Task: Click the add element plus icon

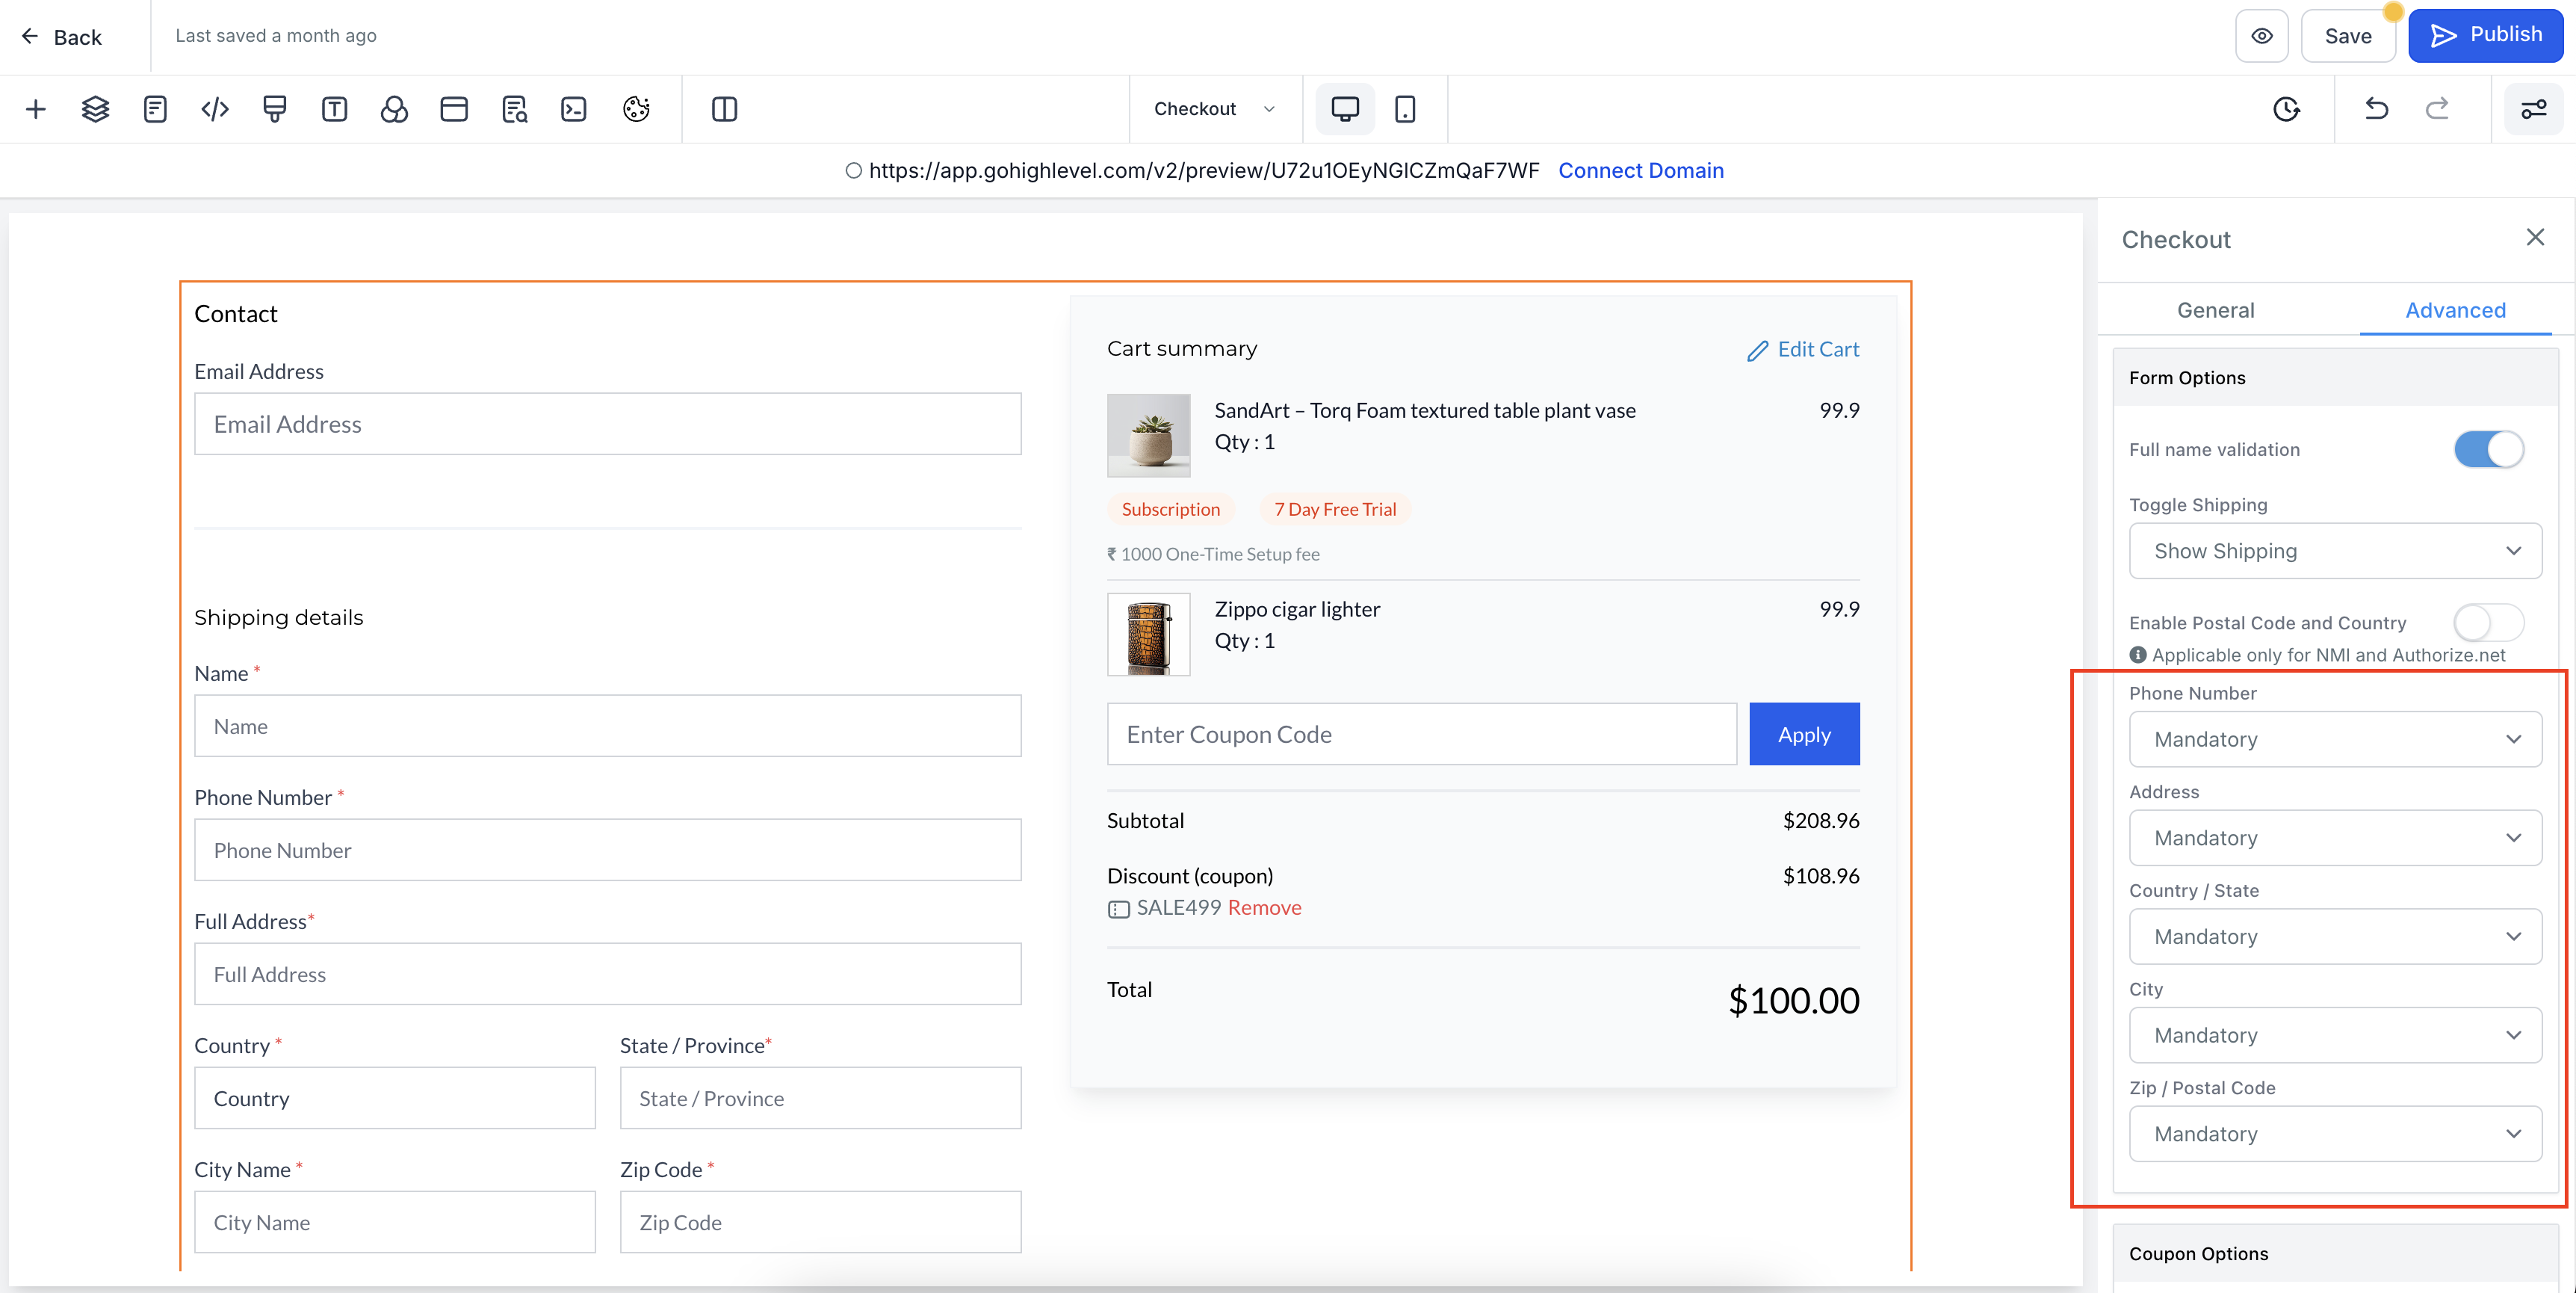Action: click(36, 109)
